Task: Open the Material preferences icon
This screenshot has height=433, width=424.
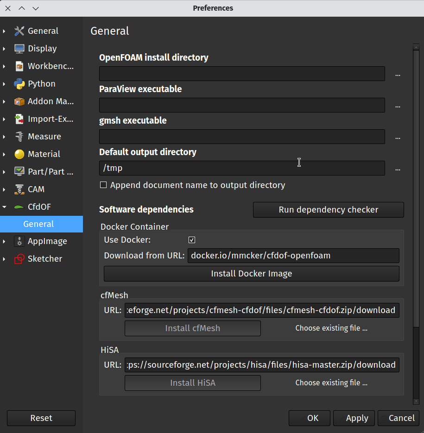Action: point(19,154)
